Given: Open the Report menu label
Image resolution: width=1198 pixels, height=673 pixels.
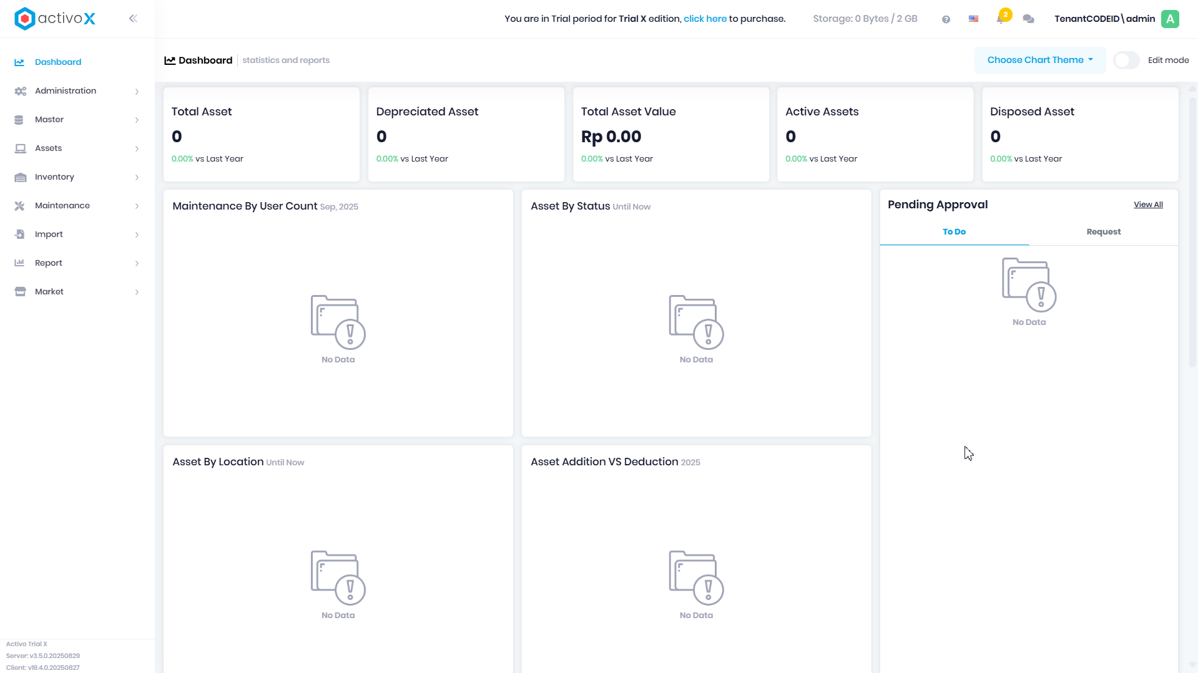Looking at the screenshot, I should 49,263.
